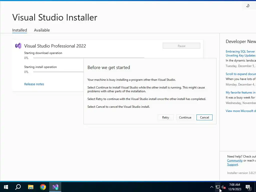Click the Monday, December 4 date
256x192 pixels.
241,84
